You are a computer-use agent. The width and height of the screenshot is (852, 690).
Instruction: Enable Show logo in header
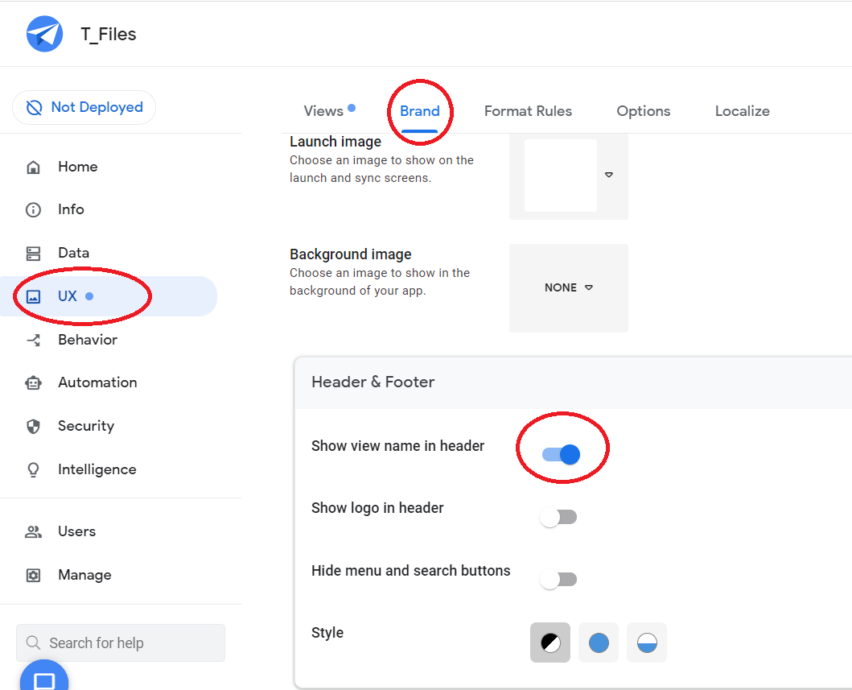click(x=558, y=517)
